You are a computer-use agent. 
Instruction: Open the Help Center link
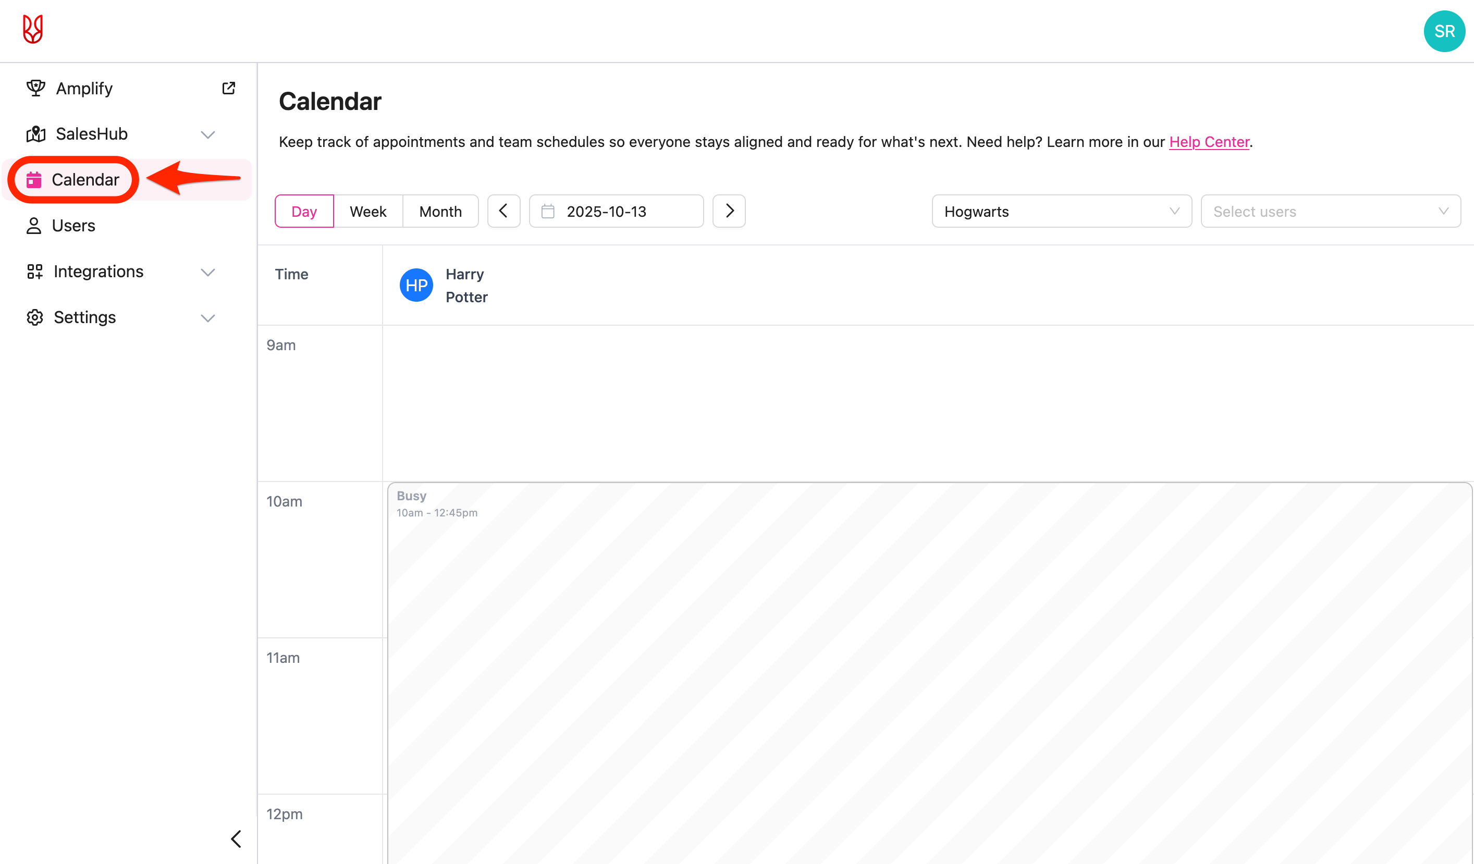coord(1209,142)
